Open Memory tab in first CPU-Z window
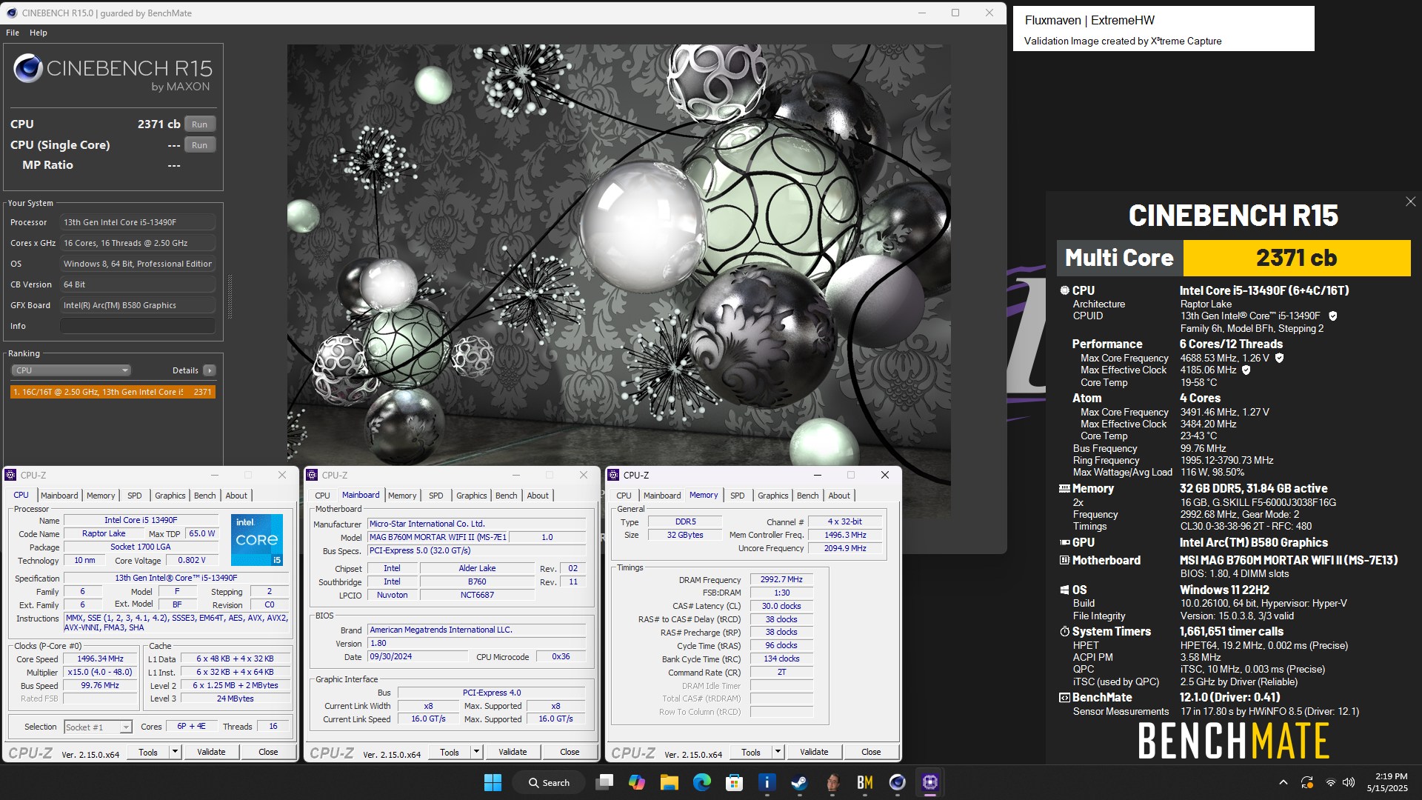 click(101, 496)
